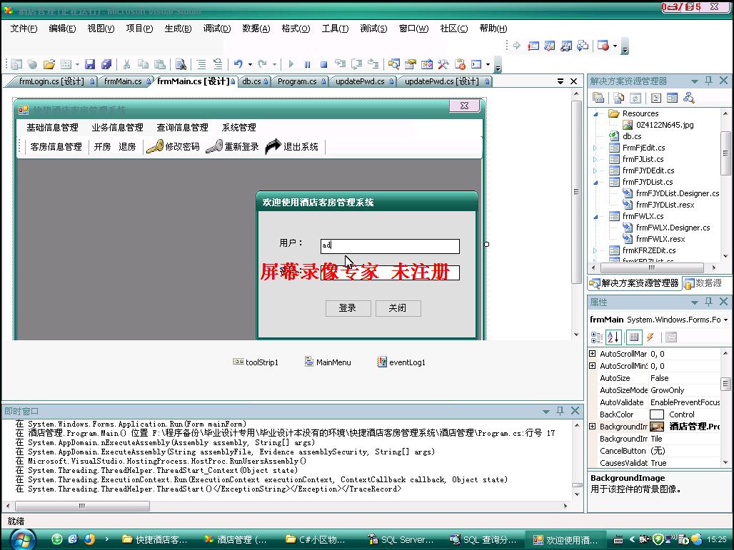Click the 登录 button in login dialog
This screenshot has height=550, width=734.
(348, 307)
